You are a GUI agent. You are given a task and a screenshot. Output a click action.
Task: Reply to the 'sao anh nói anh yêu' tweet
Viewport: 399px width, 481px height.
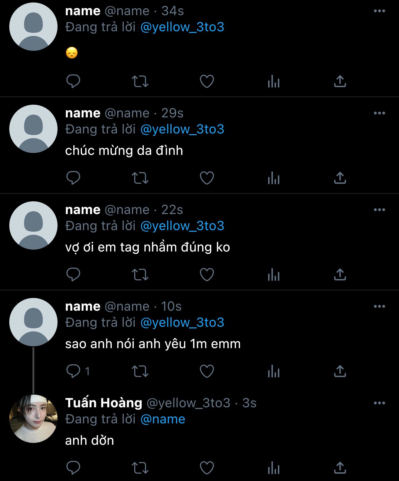(73, 371)
